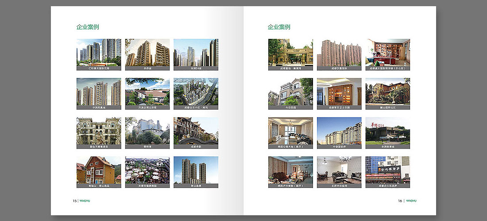Open the dining room with chandelier photo

tap(339, 170)
